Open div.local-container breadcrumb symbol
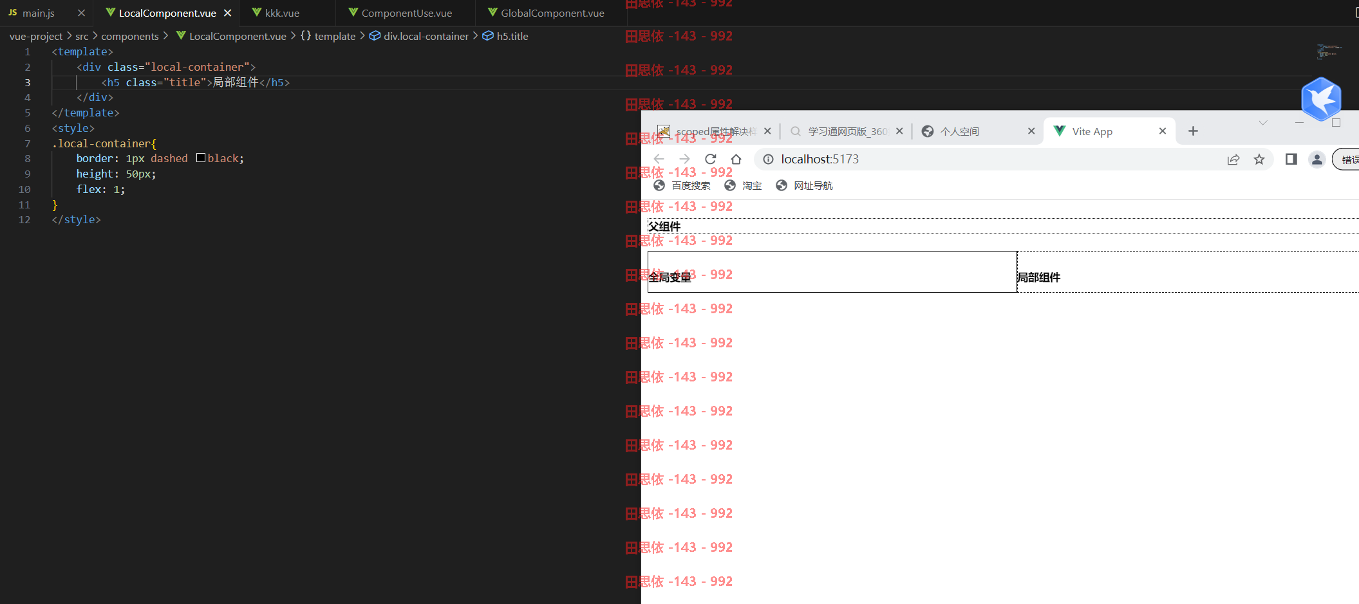The image size is (1359, 604). click(x=419, y=36)
